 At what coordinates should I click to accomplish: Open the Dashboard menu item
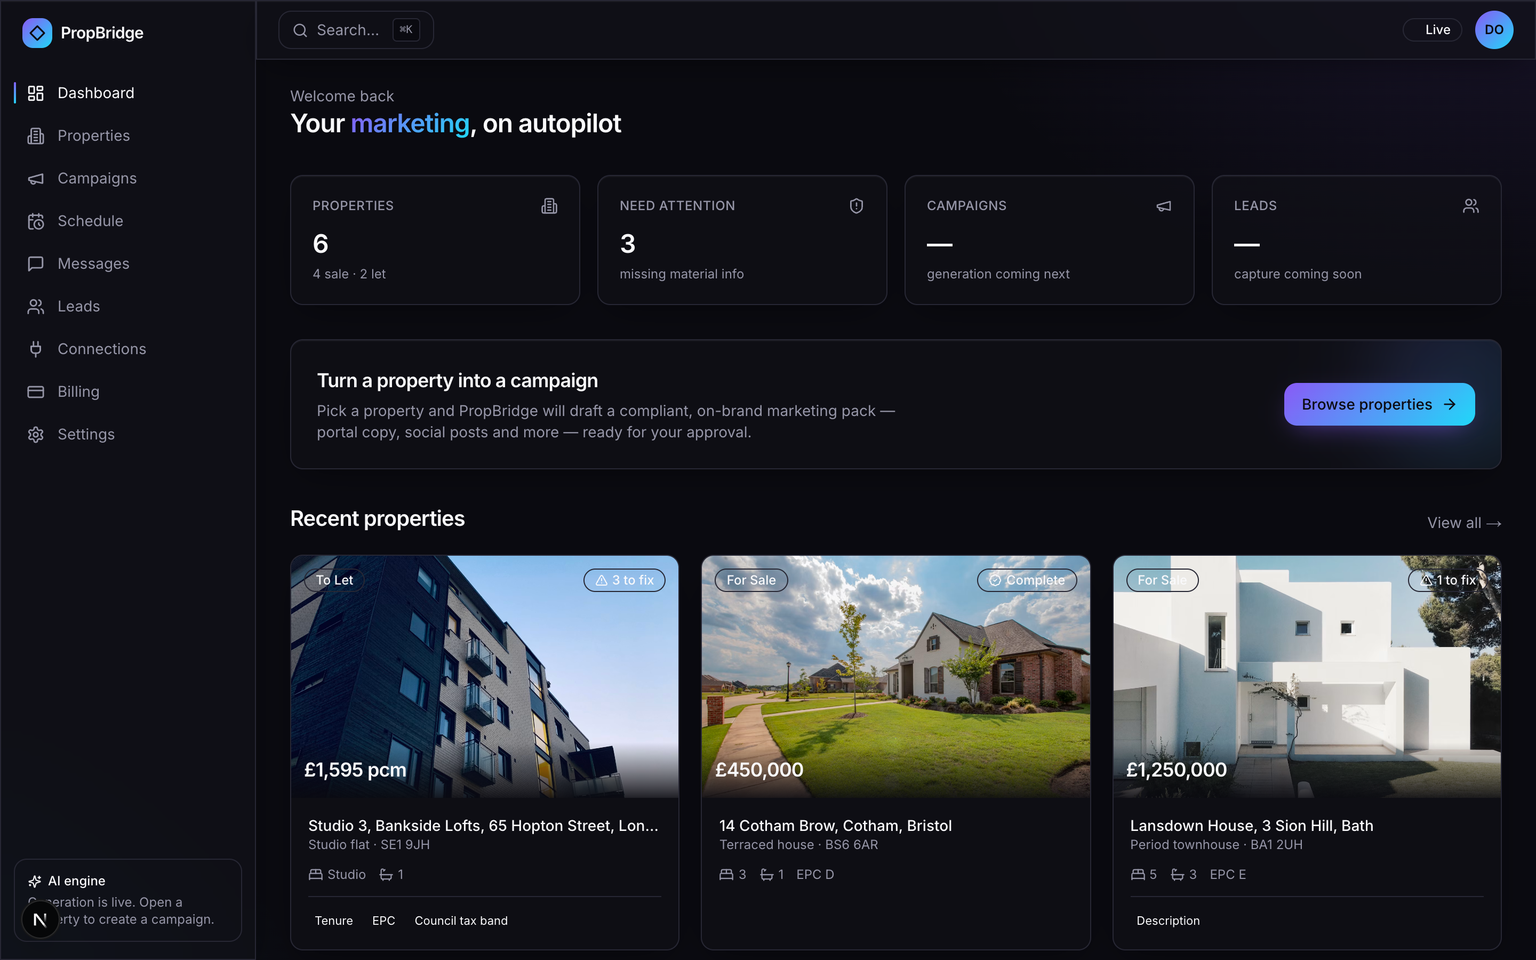[x=128, y=93]
